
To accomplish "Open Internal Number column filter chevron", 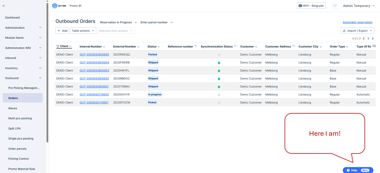I will click(104, 47).
